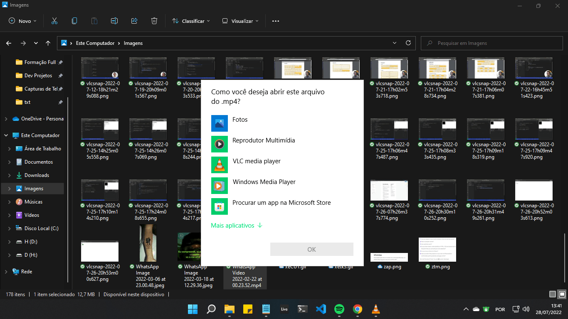Click the Copy icon in toolbar

(x=74, y=21)
